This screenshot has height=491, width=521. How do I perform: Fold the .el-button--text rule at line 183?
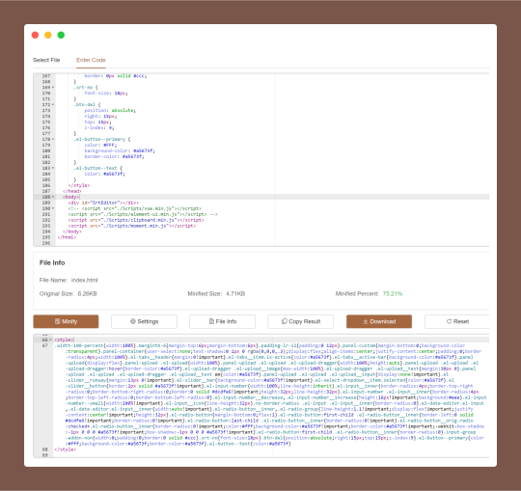[x=53, y=168]
